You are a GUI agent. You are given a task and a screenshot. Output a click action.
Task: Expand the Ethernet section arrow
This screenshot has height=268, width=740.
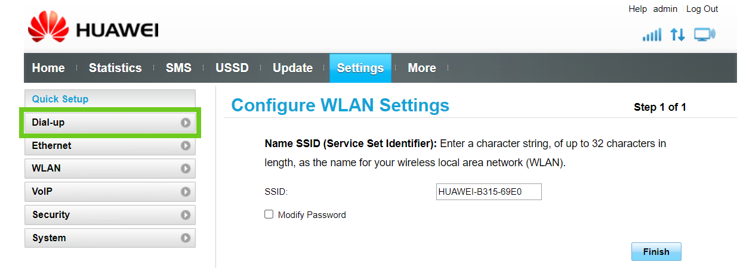tap(186, 145)
